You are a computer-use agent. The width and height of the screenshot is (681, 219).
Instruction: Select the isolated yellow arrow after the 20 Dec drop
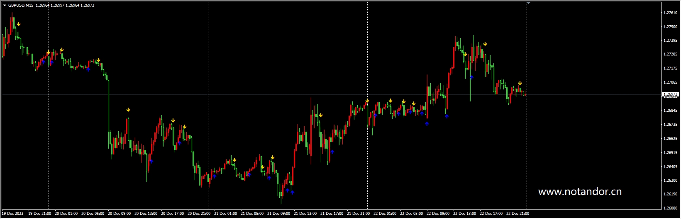point(128,110)
